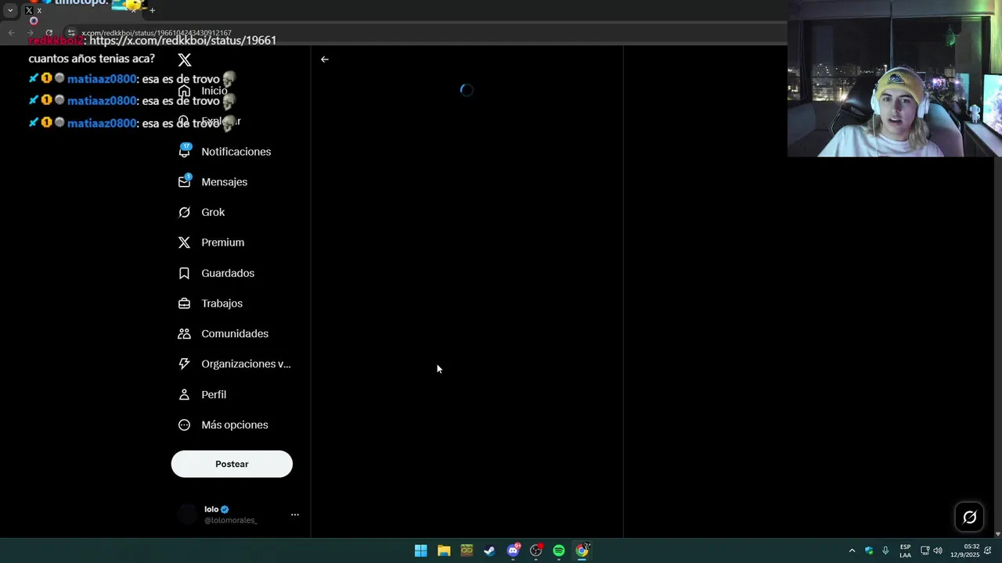1002x563 pixels.
Task: Click the X logo in sidebar
Action: (x=184, y=60)
